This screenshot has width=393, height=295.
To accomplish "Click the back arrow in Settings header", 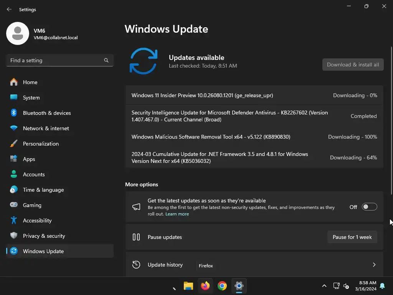I will [9, 9].
